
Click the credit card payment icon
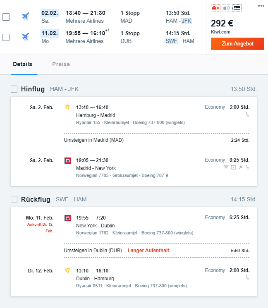(x=237, y=8)
